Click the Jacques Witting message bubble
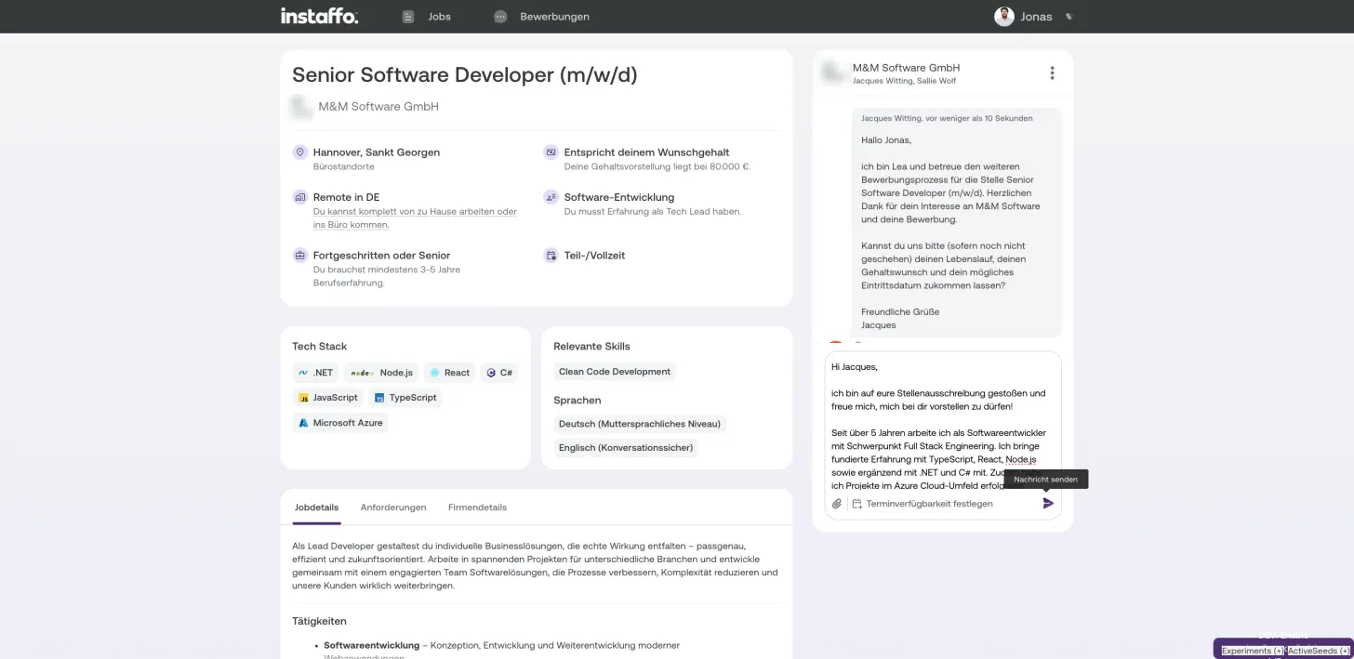The width and height of the screenshot is (1354, 659). pos(957,222)
